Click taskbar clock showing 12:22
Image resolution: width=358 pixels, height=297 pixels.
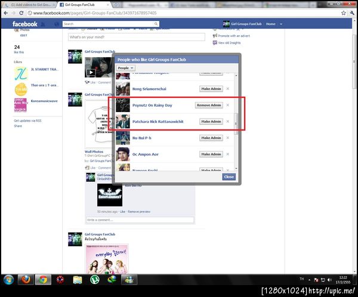point(343,280)
